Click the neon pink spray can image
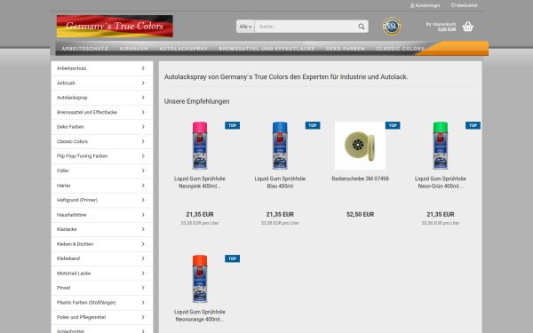Screen dimensions: 533x333 pos(200,146)
